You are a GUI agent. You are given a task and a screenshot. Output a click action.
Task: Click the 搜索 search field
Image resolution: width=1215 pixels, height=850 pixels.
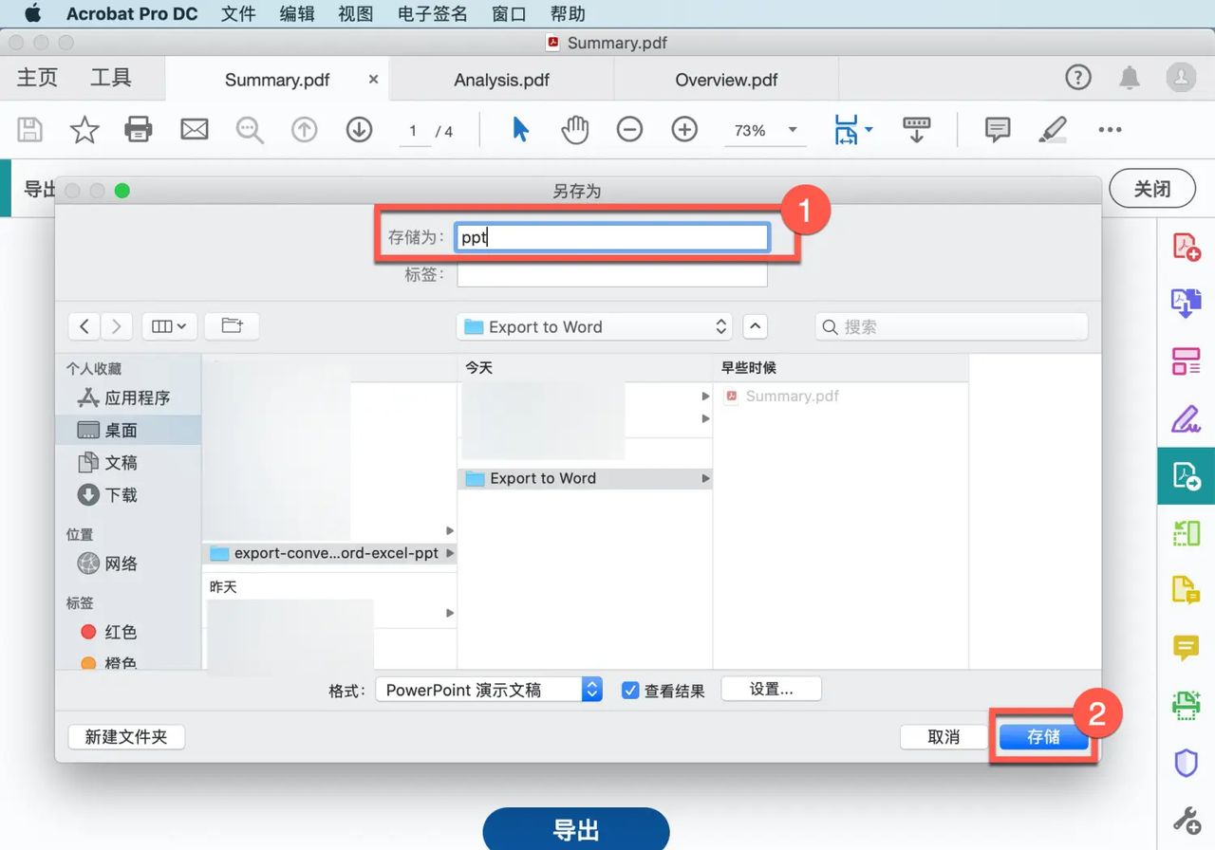tap(951, 326)
